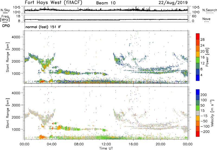The height and width of the screenshot is (150, 217).
Task: Click the orange velocity patch near 05:00, 1000 km
Action: pos(59,127)
